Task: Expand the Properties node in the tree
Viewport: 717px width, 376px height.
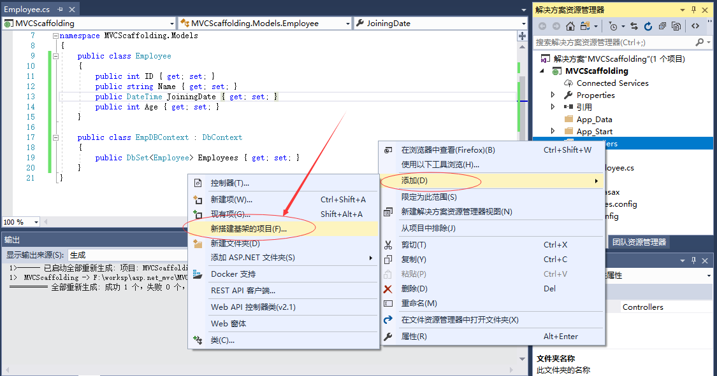Action: (553, 95)
